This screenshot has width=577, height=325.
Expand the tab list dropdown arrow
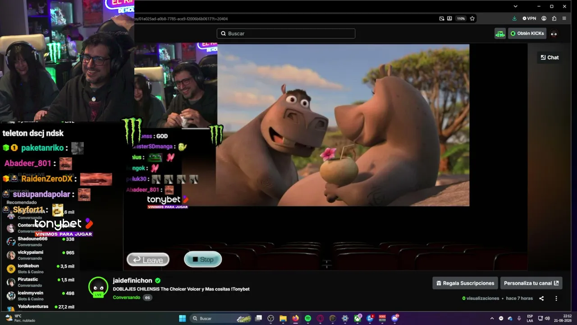pos(515,6)
